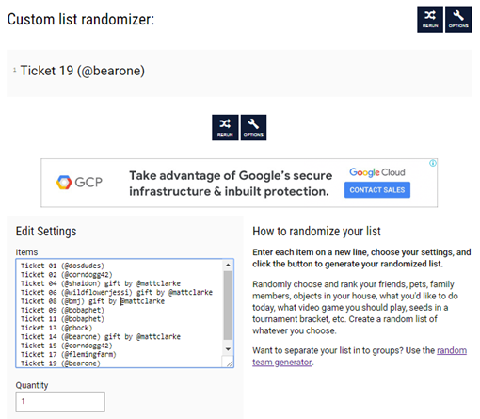Click the Items list down scroll arrow
Viewport: 480px width, 419px height.
click(228, 349)
